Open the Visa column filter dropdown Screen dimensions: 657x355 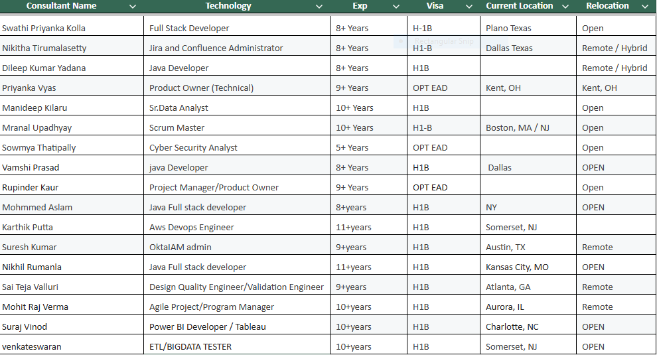(x=469, y=6)
